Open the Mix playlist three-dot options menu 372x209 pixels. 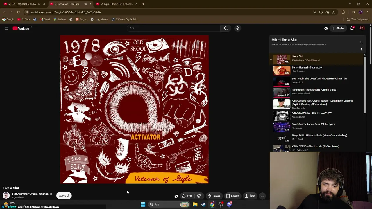(x=361, y=50)
